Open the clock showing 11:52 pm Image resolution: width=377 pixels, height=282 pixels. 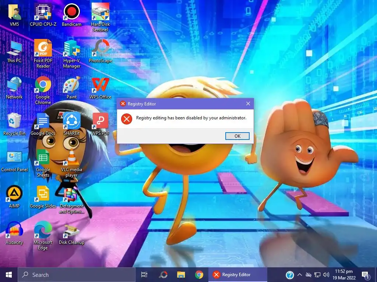click(x=344, y=275)
